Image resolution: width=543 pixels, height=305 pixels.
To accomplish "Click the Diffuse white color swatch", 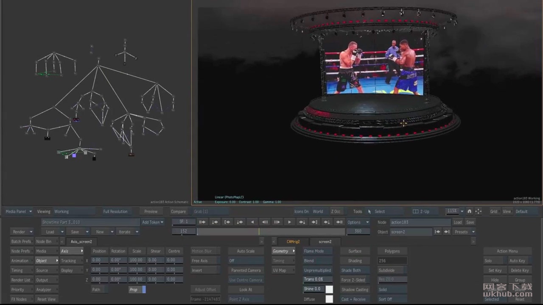I will click(329, 299).
